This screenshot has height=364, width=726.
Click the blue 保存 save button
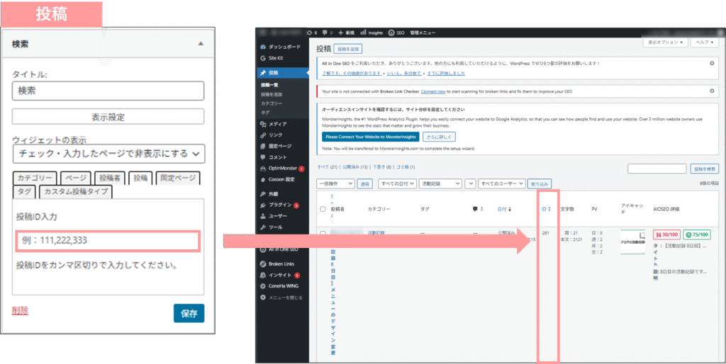coord(189,312)
